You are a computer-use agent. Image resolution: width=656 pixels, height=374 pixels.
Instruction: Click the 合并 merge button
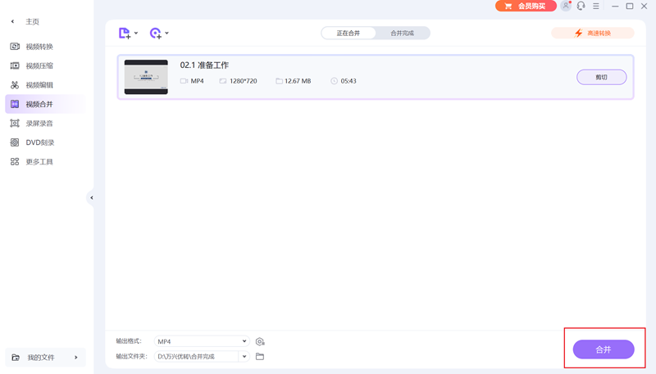604,349
